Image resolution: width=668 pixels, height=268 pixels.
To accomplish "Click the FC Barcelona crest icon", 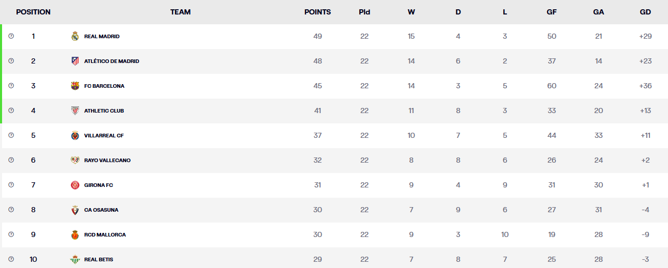I will point(75,86).
